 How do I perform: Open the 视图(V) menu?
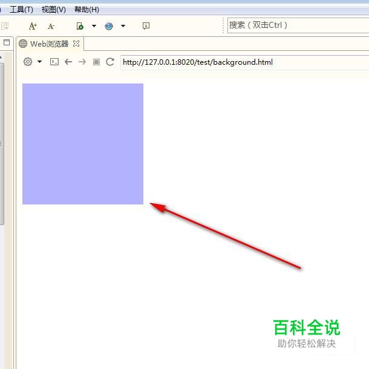click(54, 10)
